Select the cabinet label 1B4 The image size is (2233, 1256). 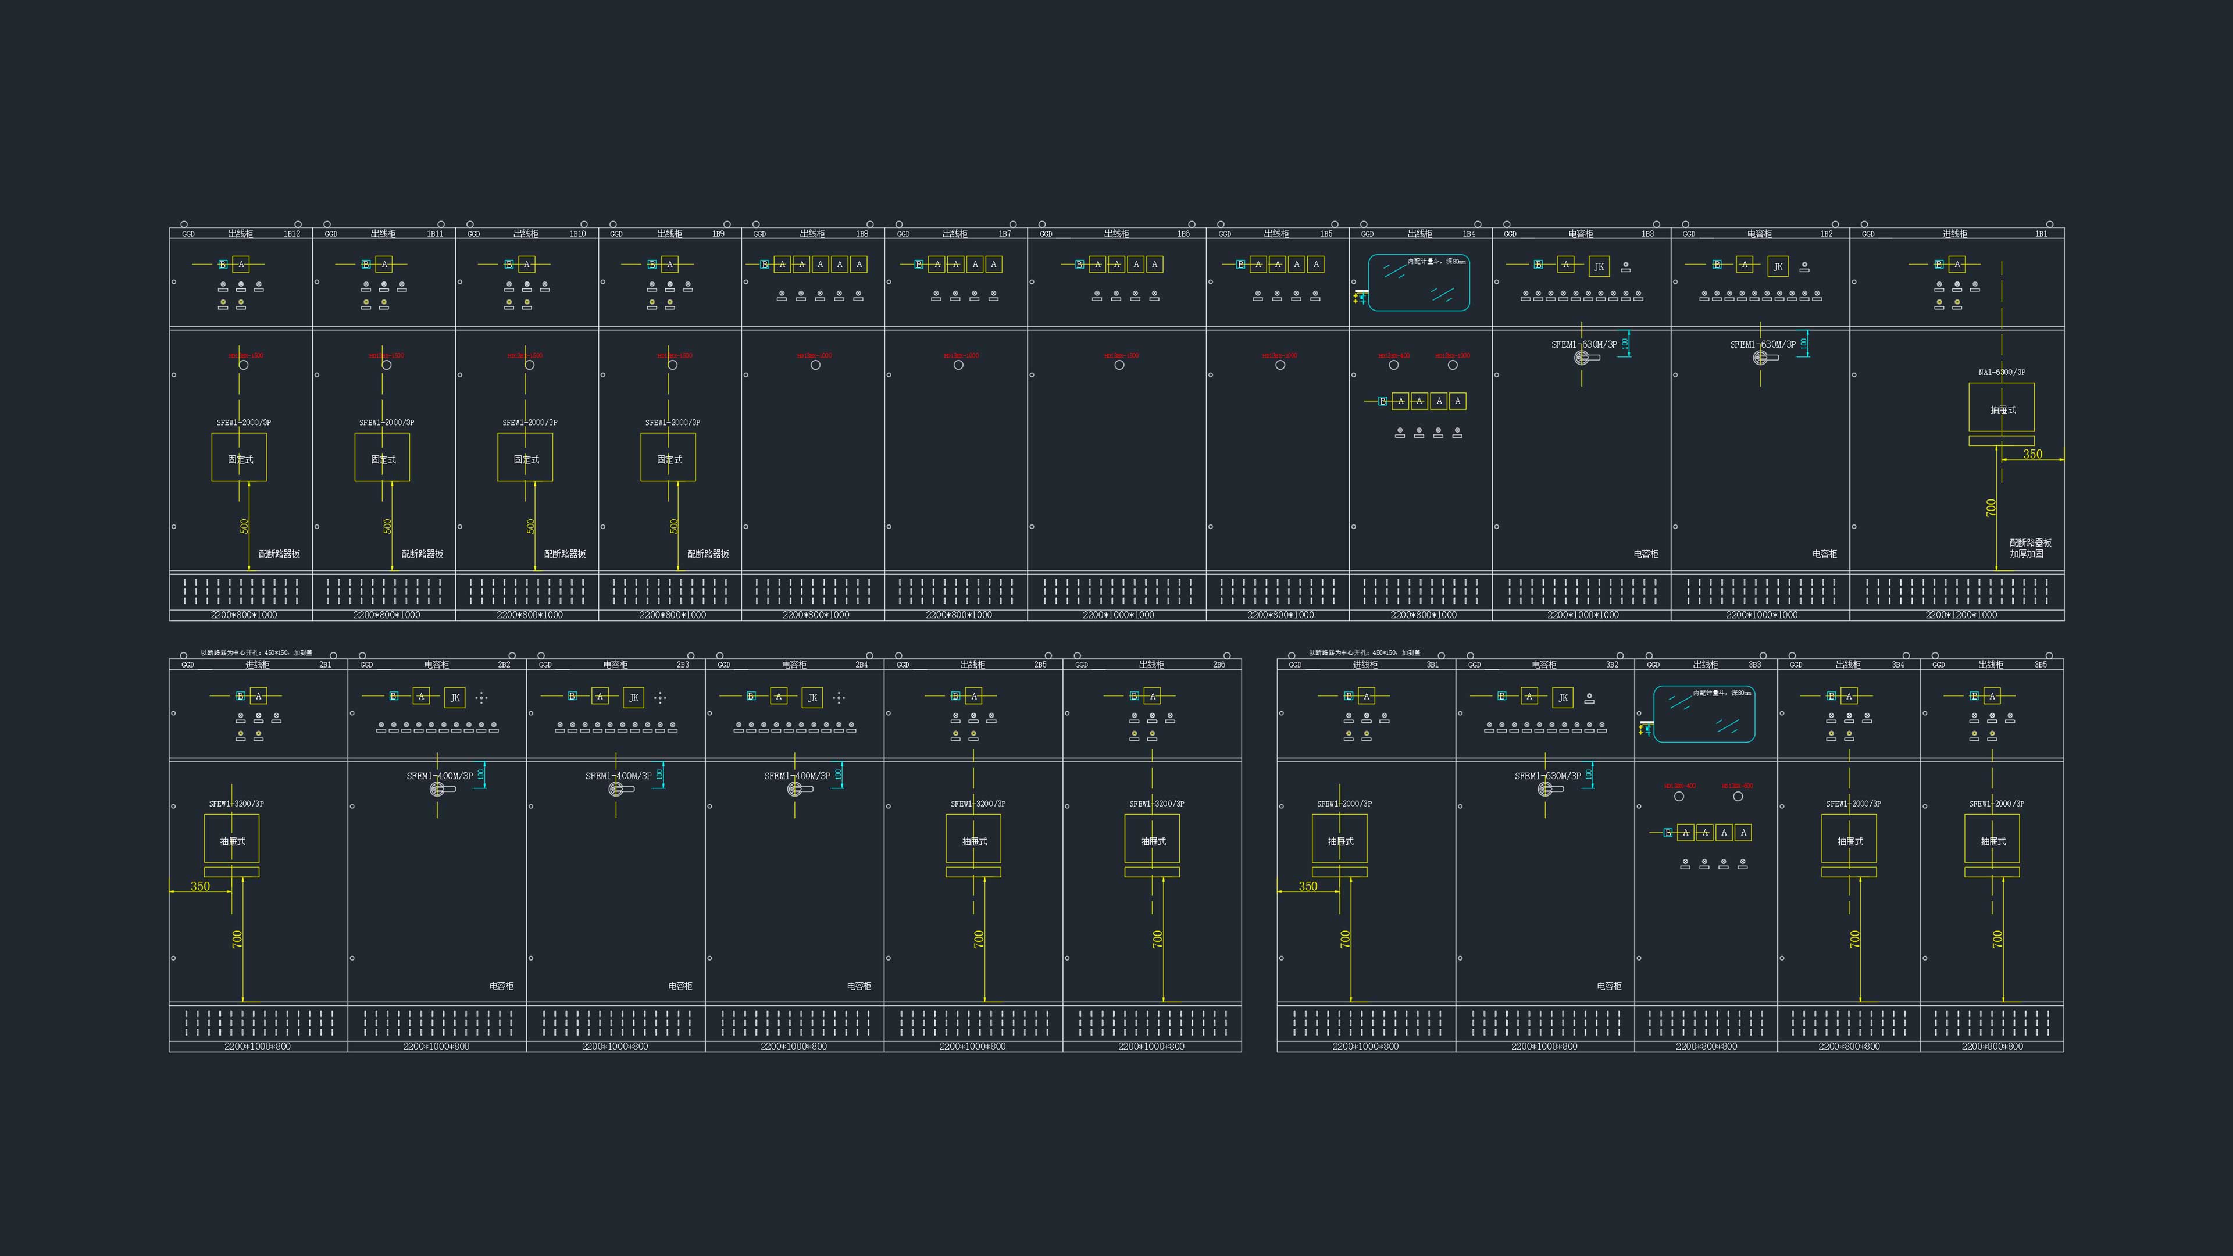(1468, 234)
